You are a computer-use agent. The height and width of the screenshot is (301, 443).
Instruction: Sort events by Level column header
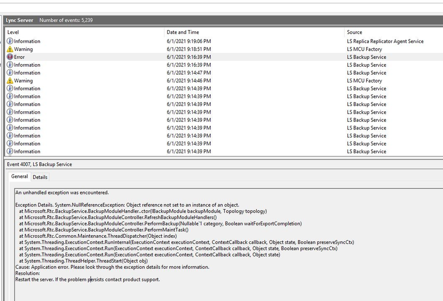pos(13,32)
